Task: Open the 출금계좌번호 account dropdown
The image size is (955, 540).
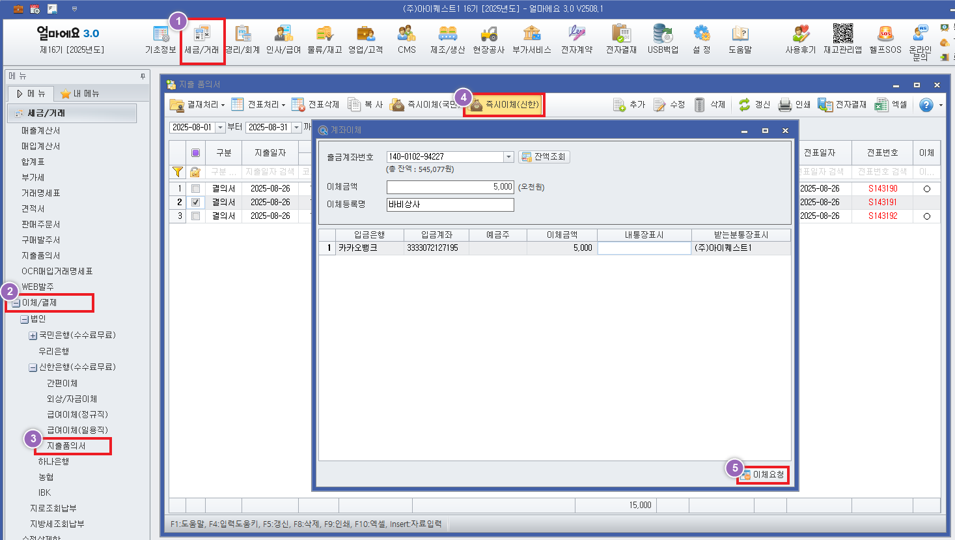Action: tap(508, 157)
